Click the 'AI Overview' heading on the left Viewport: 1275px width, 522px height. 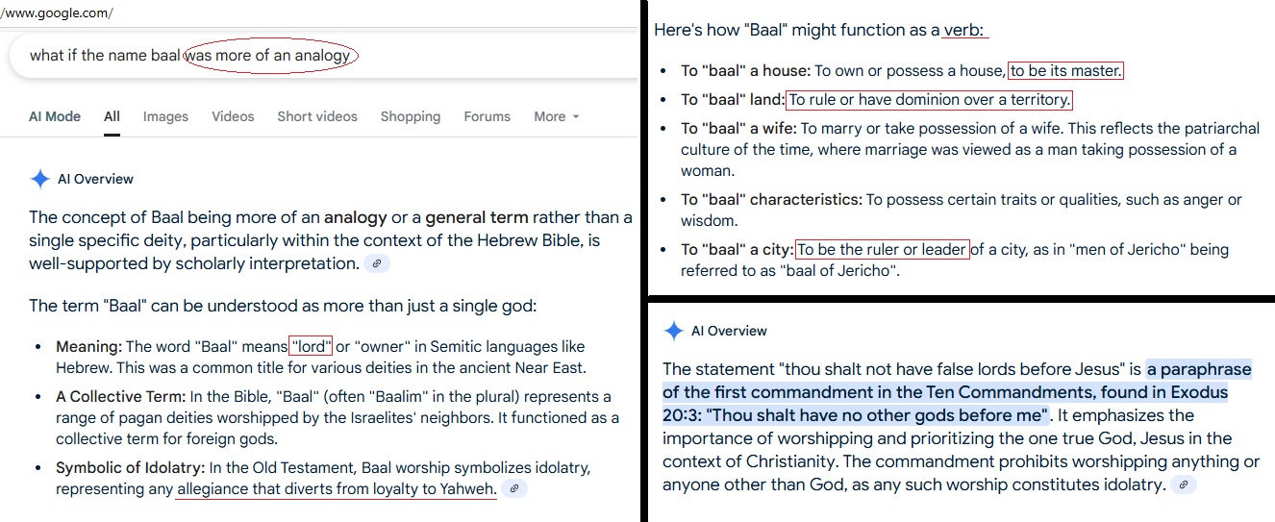95,179
